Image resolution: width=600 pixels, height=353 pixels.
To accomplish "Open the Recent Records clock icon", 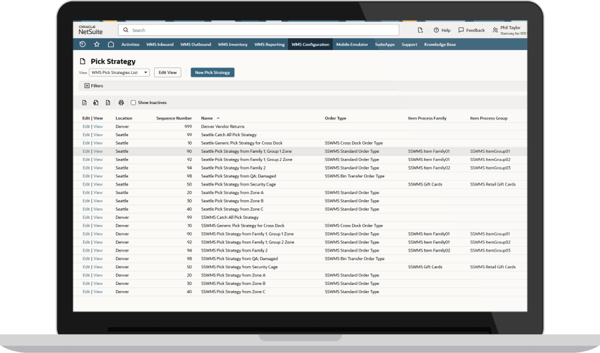I will pos(82,45).
